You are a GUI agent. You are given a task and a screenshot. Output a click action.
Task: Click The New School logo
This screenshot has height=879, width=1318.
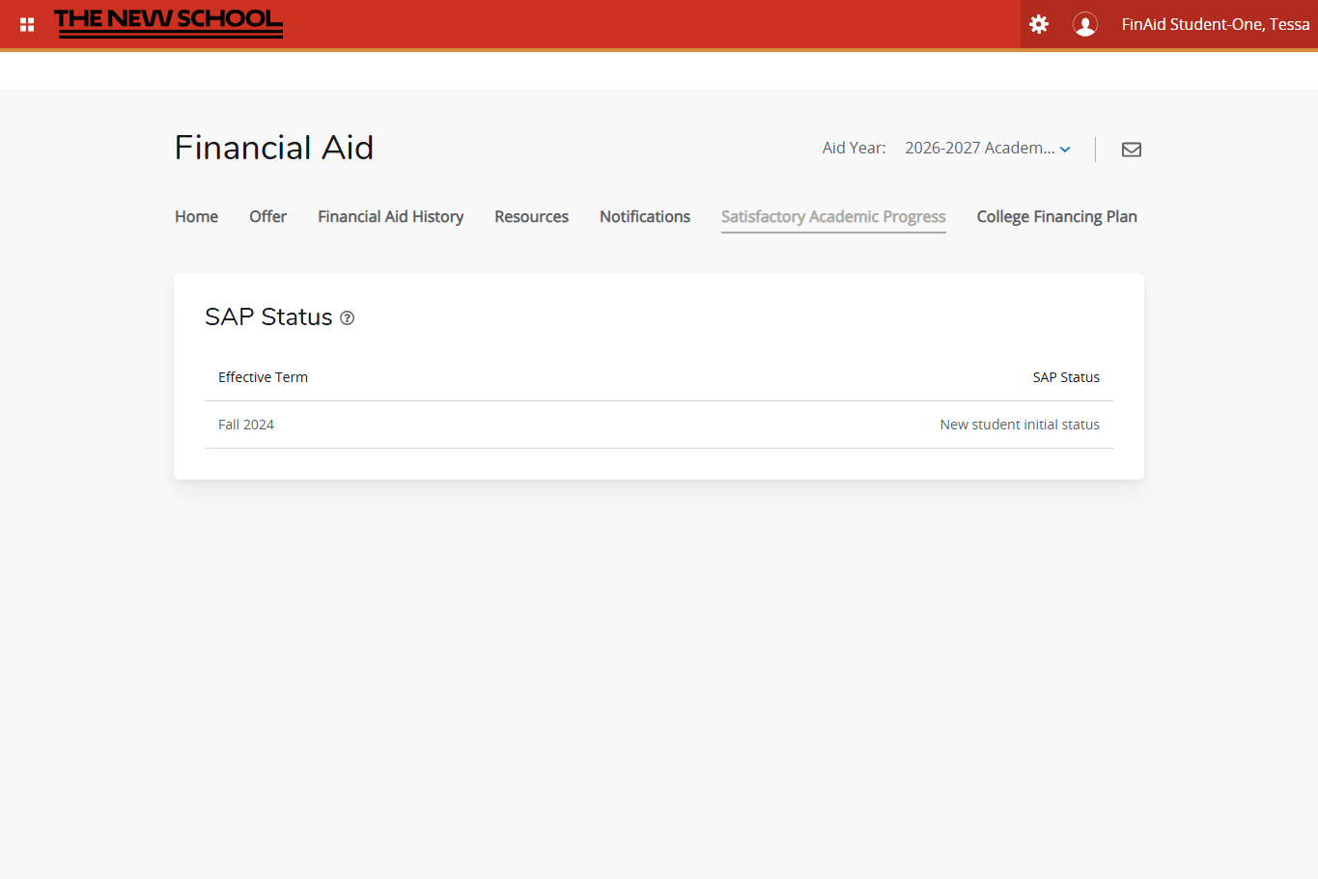pyautogui.click(x=169, y=23)
